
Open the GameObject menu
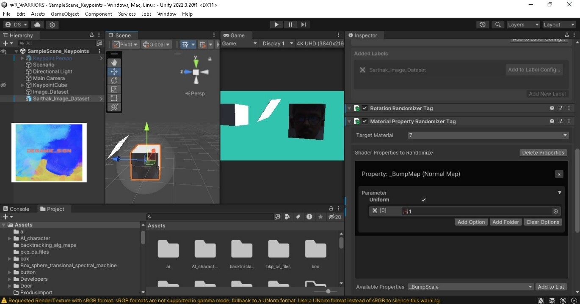click(x=65, y=14)
